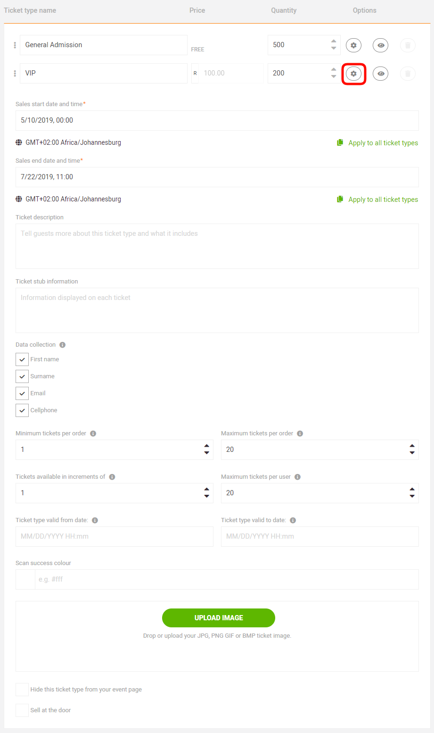
Task: Open the highlighted VIP settings gear
Action: 353,73
